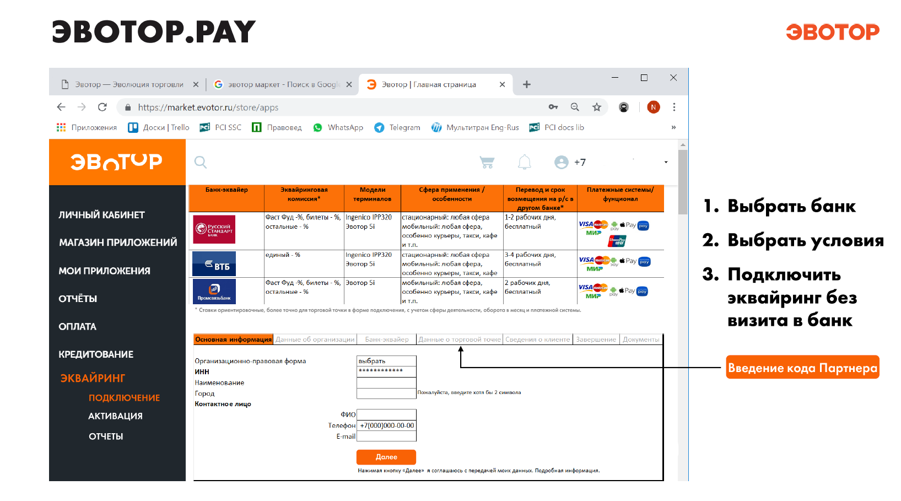
Task: Expand the account dropdown arrow
Action: 666,162
